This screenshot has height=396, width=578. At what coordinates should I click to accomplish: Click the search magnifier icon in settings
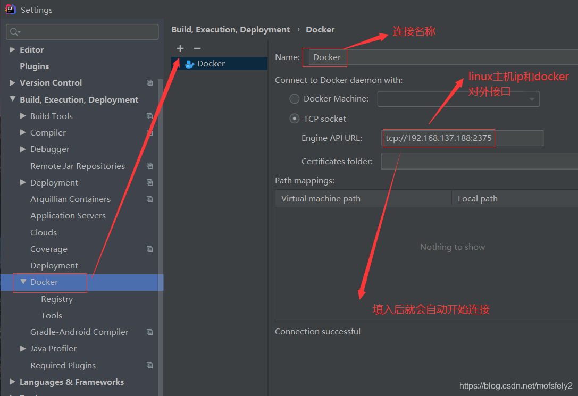(15, 32)
